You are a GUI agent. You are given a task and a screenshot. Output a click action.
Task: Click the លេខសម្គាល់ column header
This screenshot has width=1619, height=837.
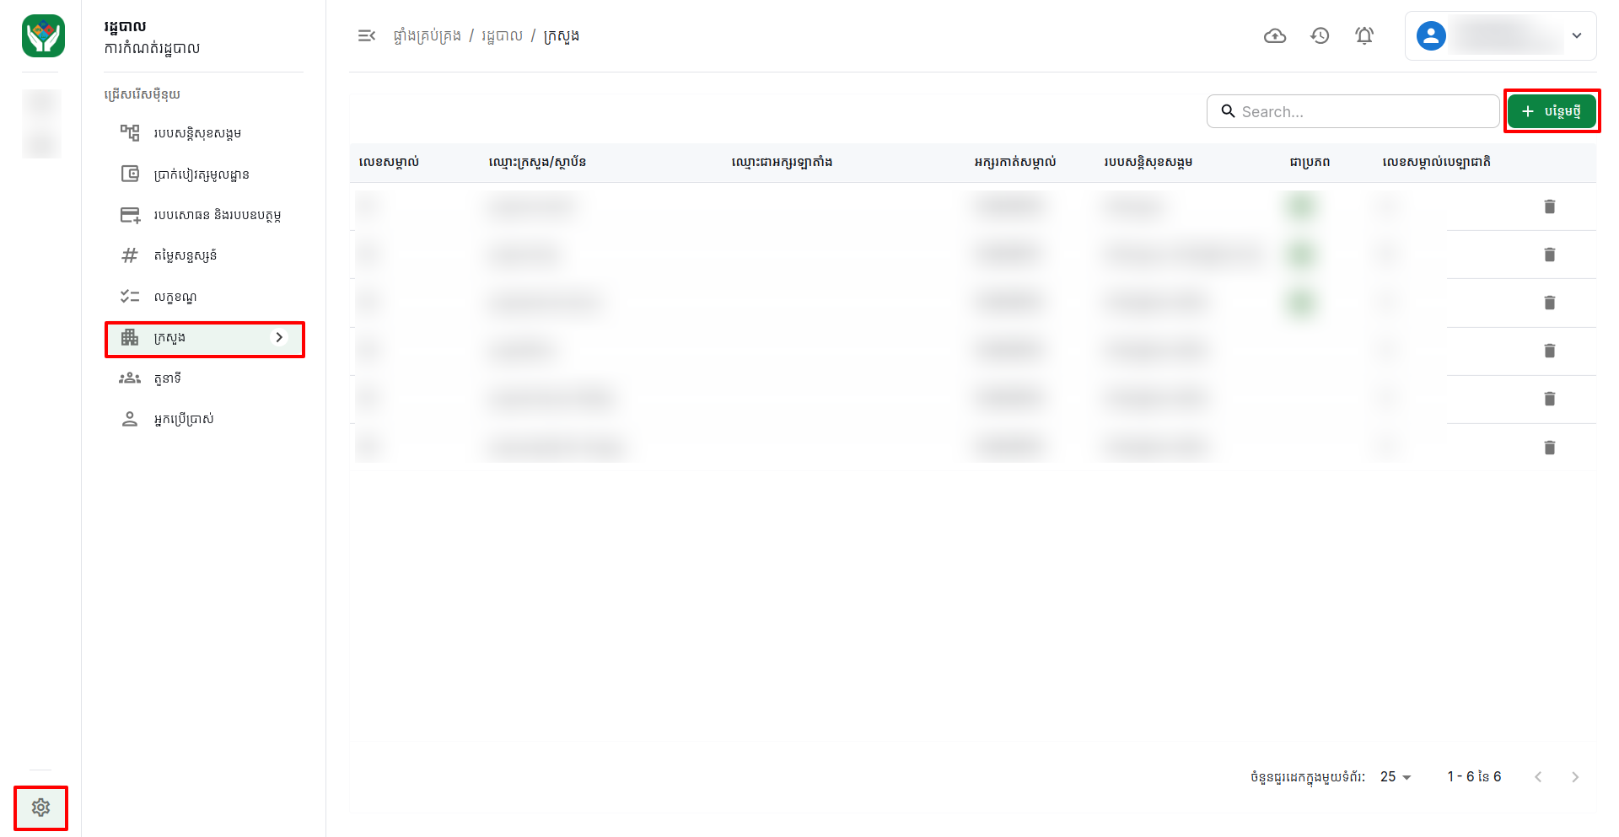(x=389, y=162)
